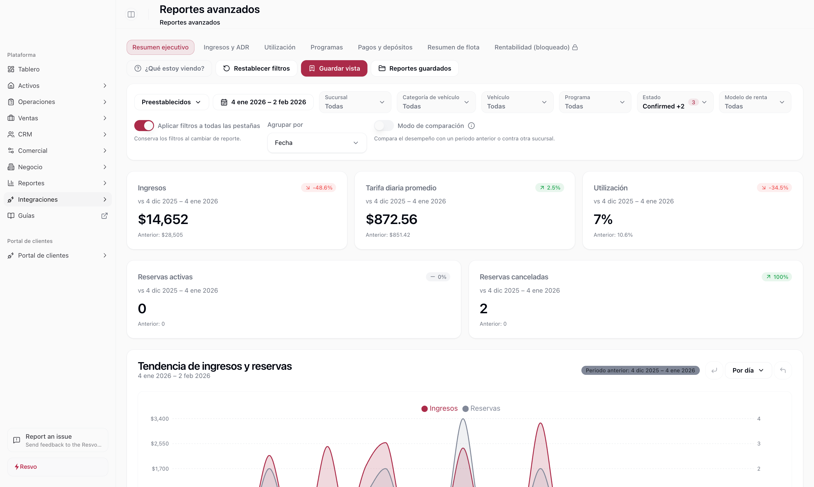Viewport: 814px width, 487px height.
Task: Click Restablecer filtros
Action: coord(256,68)
